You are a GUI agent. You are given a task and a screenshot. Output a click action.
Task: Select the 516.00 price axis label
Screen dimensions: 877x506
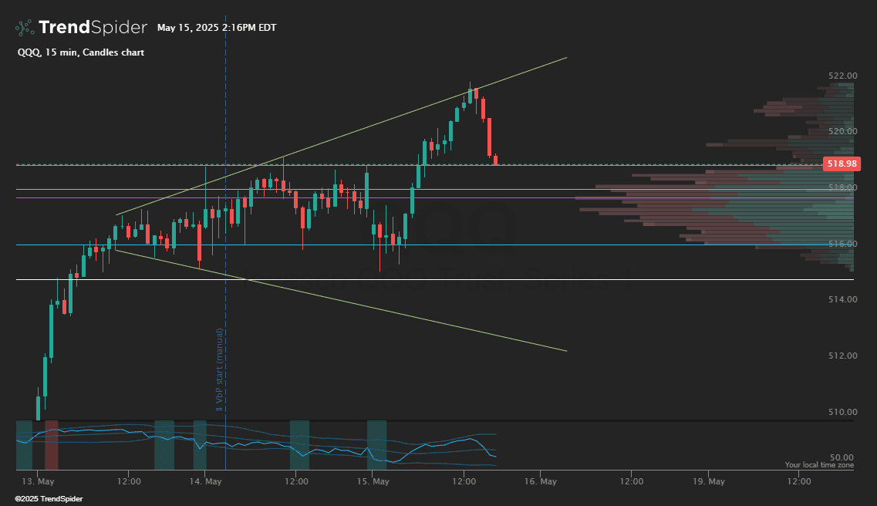pos(842,244)
